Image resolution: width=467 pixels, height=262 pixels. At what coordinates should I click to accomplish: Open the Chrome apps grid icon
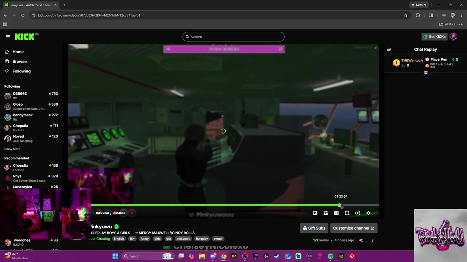5,24
